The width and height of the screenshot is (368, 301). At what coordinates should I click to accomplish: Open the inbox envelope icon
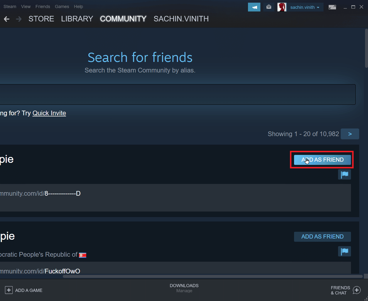pyautogui.click(x=269, y=7)
